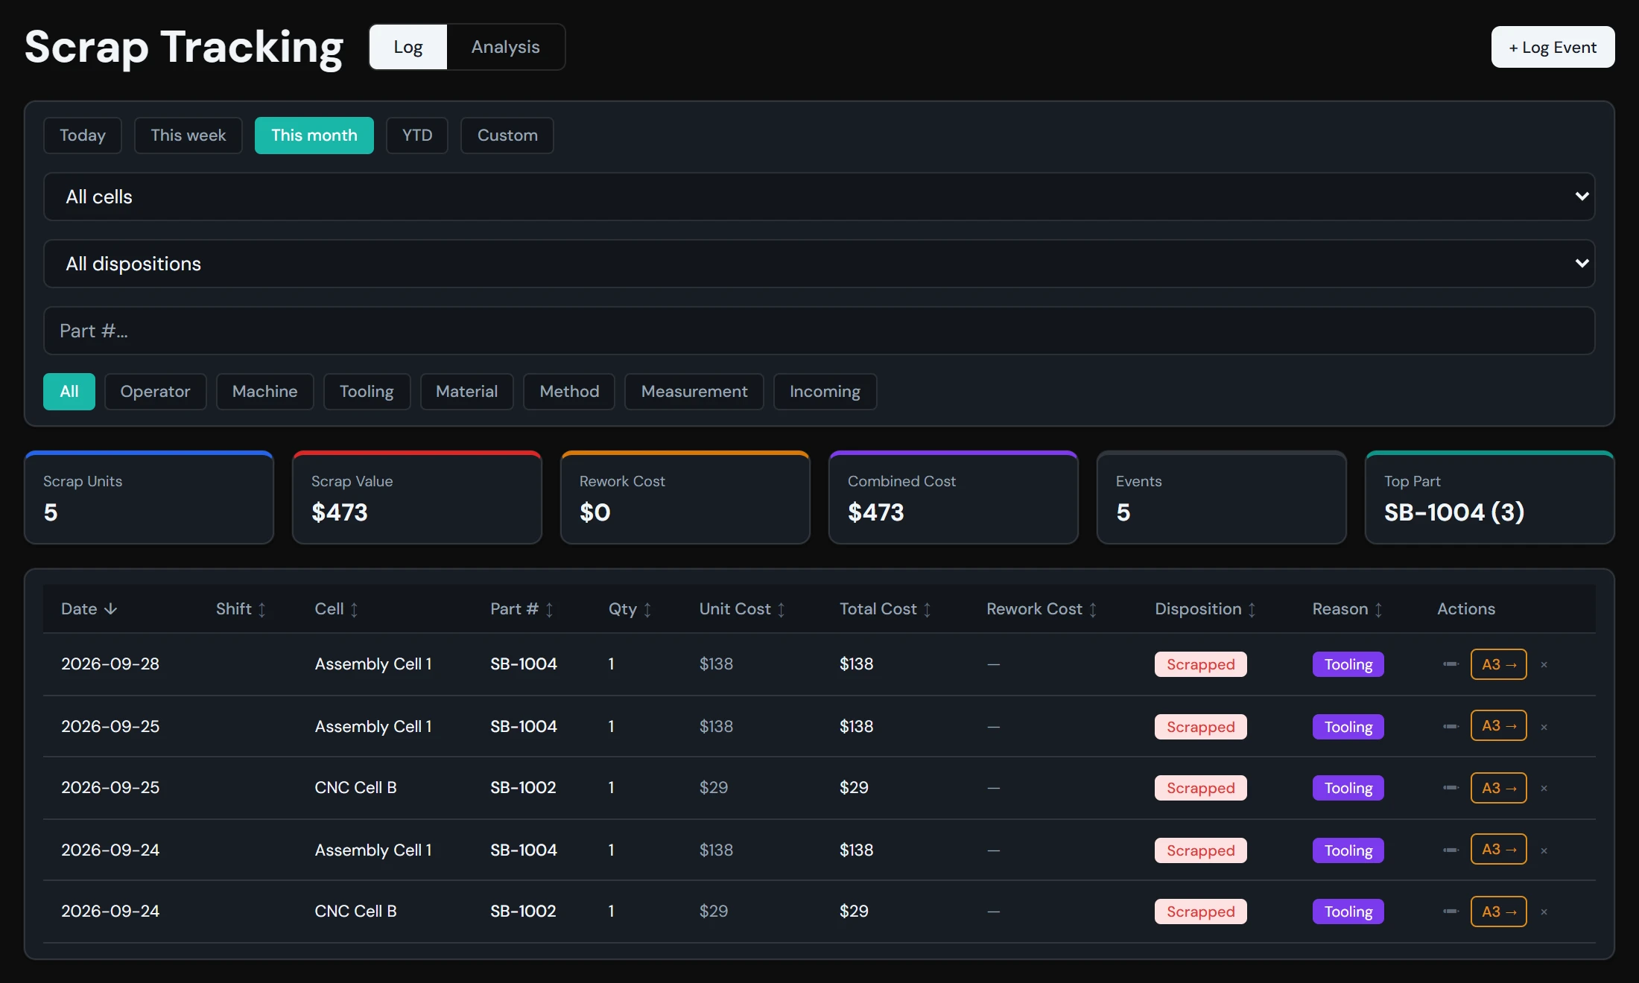Edit the 2026-09-25 Assembly Cell 1 entry
Screen dimensions: 1639x983
1450,727
